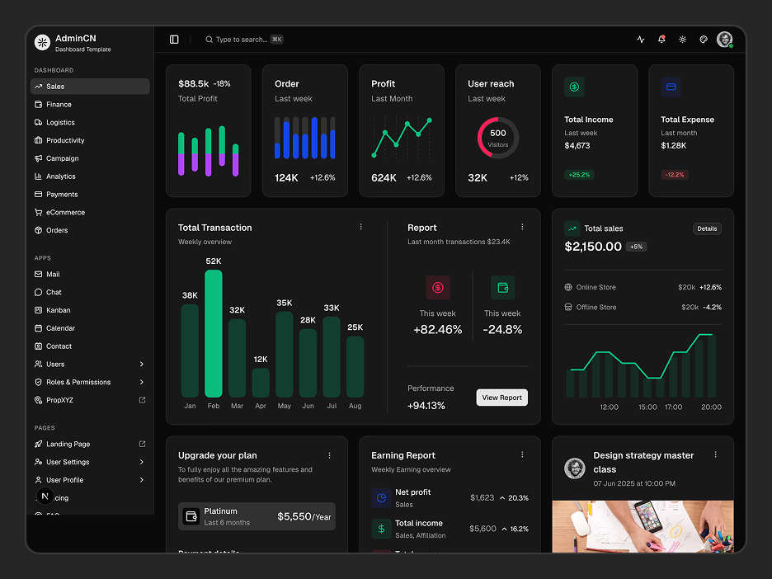Screen dimensions: 772x579
Task: Expand Roles & Permissions chevron
Action: click(x=142, y=382)
